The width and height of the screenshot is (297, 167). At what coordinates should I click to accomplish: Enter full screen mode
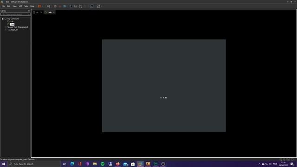(x=80, y=6)
